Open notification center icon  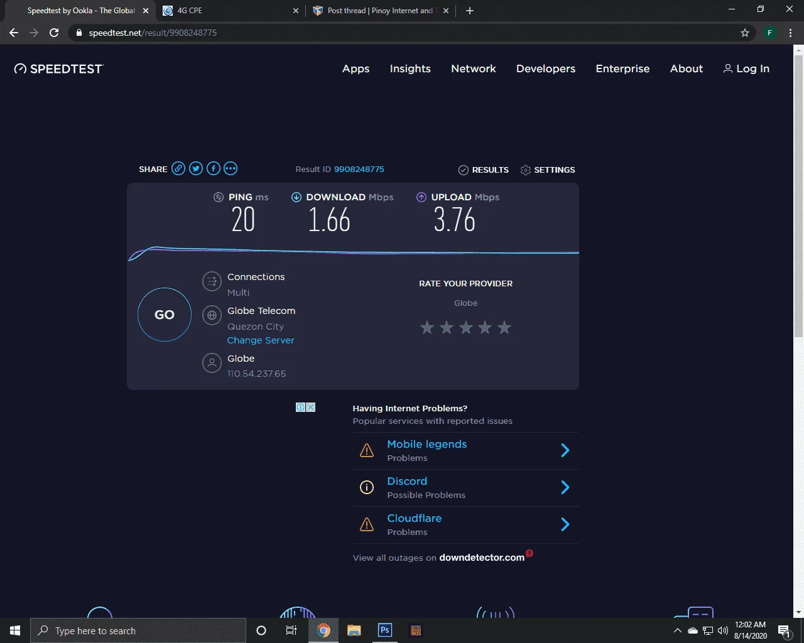[x=784, y=630]
